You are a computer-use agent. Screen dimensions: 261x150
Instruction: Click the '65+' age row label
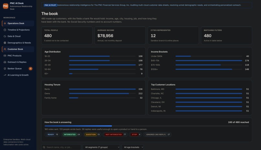coord(46,74)
